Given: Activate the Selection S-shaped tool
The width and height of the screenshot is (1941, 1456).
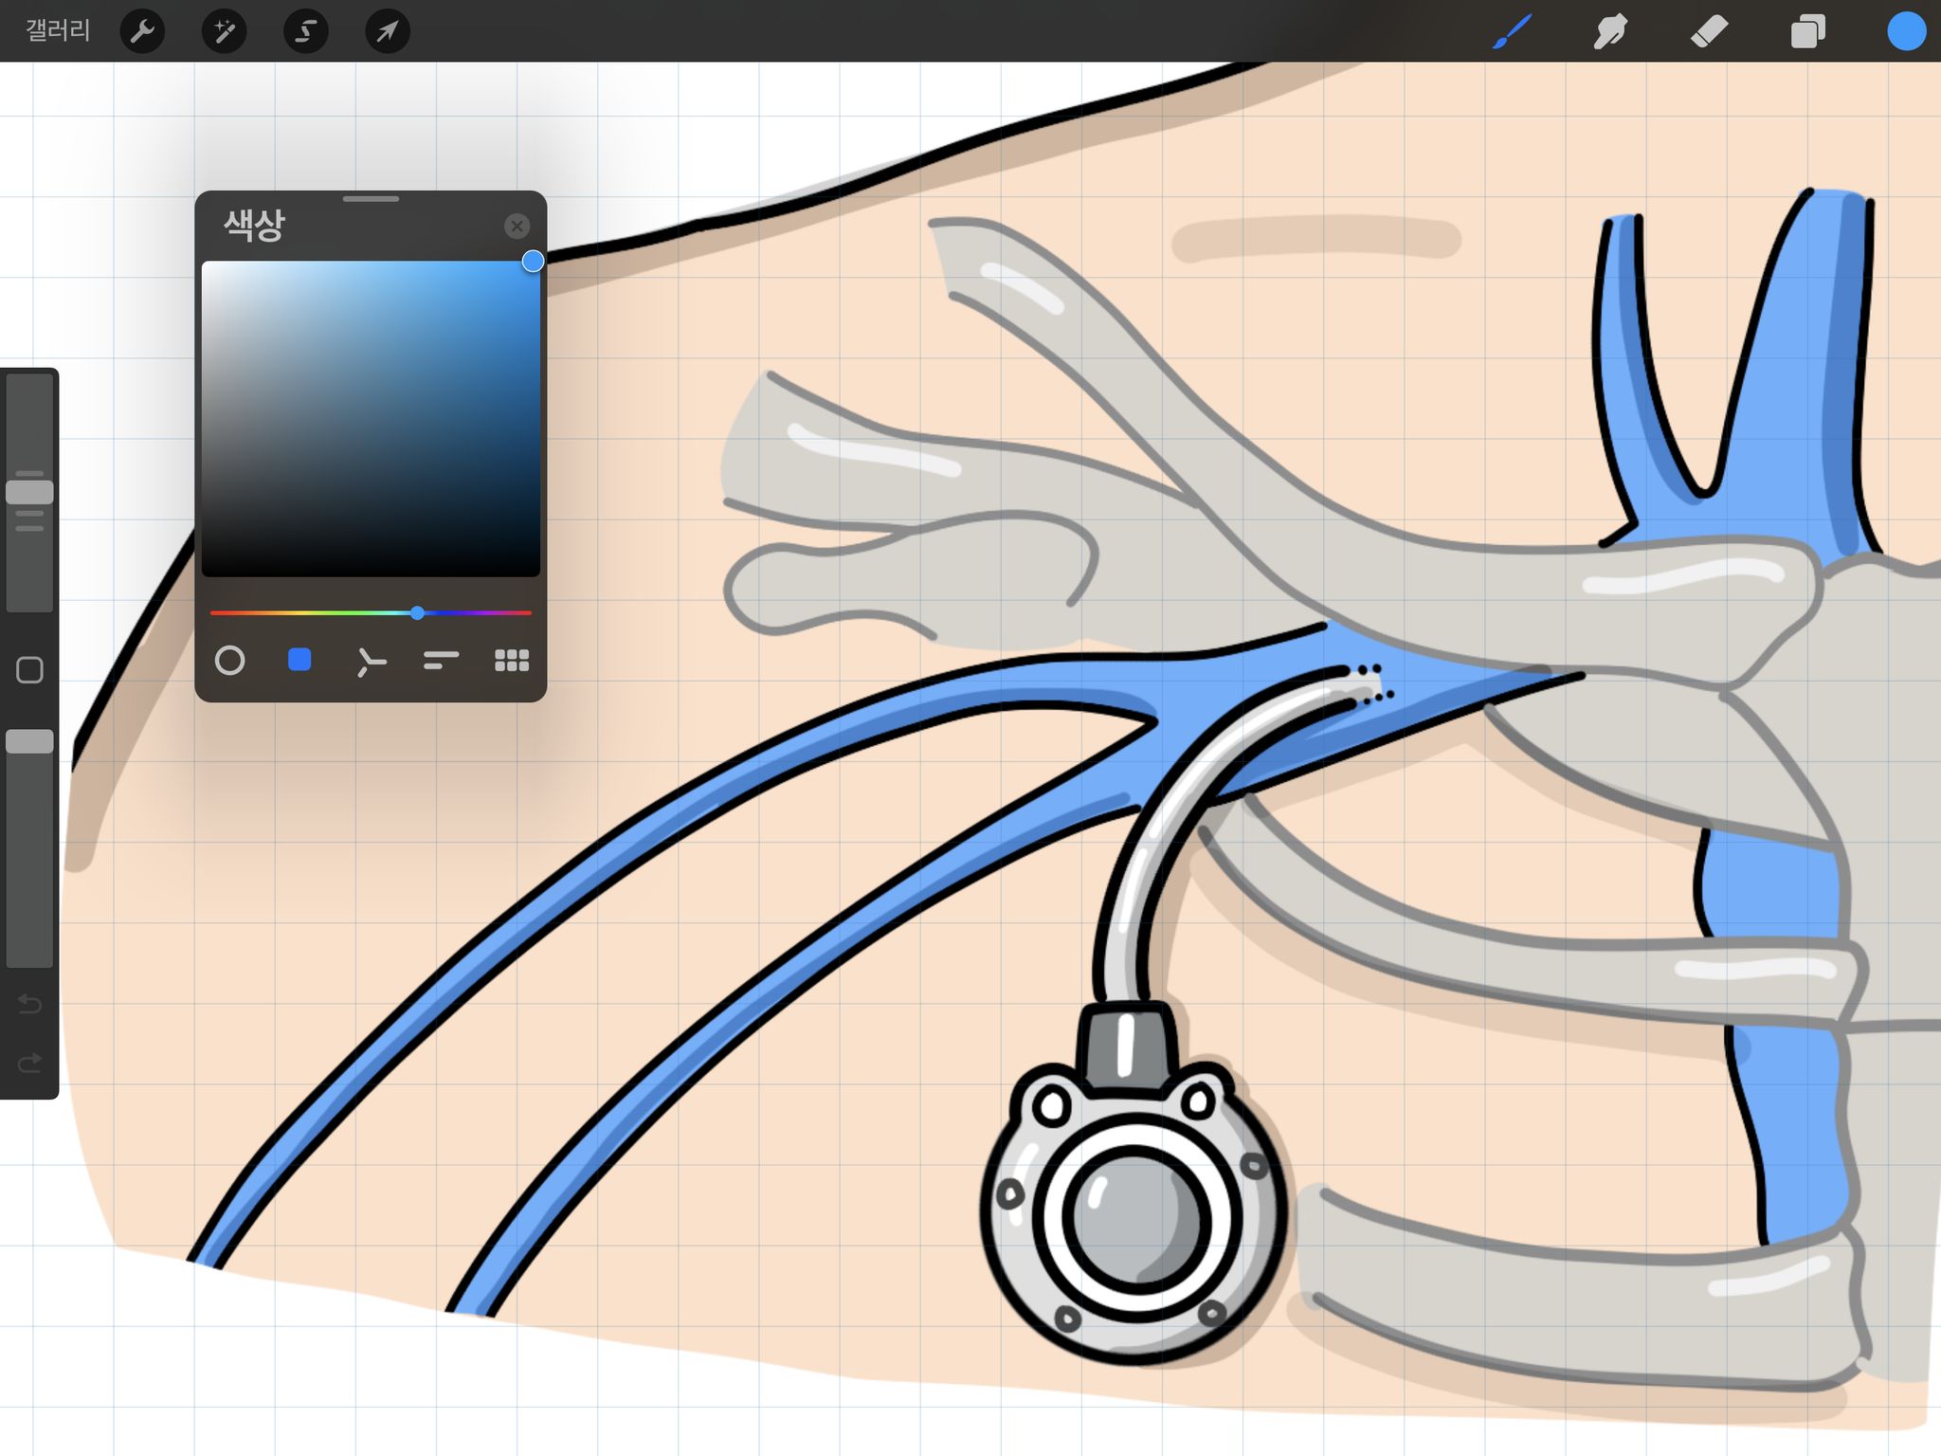Looking at the screenshot, I should [x=305, y=31].
